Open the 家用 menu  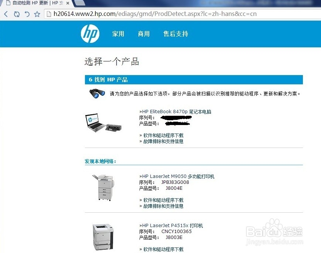point(118,34)
